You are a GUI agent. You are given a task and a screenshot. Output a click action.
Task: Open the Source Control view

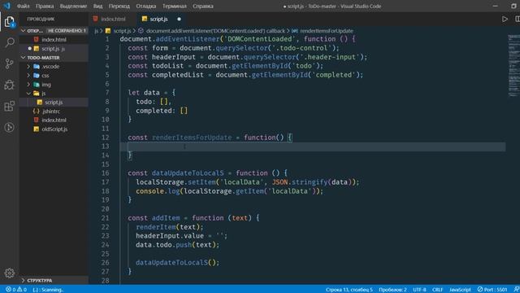click(9, 63)
